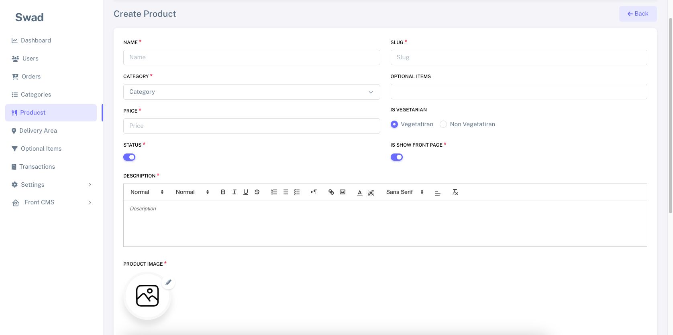Open the Dashboard link
This screenshot has height=335, width=673.
pos(36,40)
